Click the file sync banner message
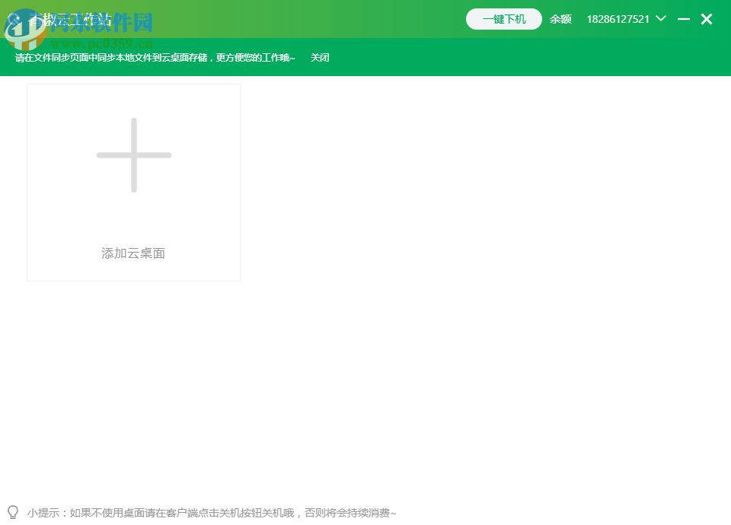The height and width of the screenshot is (525, 731). point(152,57)
